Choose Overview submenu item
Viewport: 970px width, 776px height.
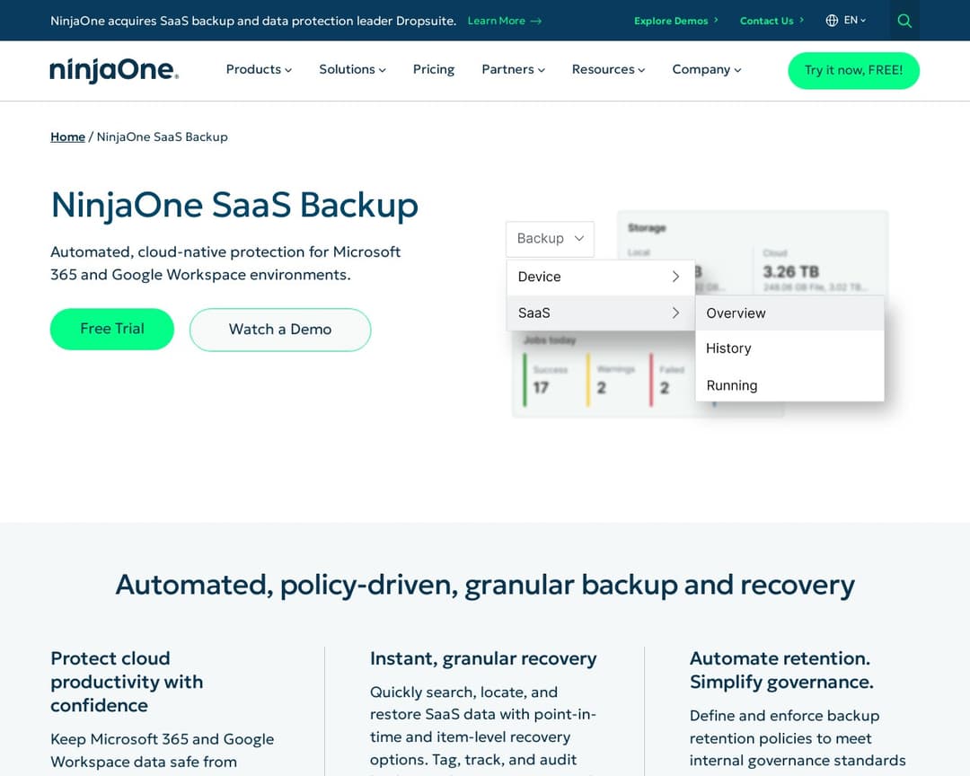789,313
